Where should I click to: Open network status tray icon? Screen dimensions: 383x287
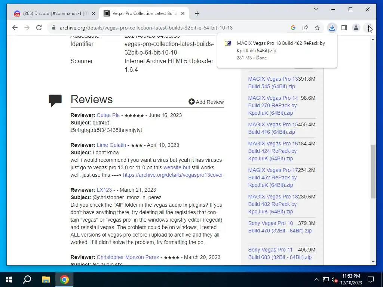point(326,280)
